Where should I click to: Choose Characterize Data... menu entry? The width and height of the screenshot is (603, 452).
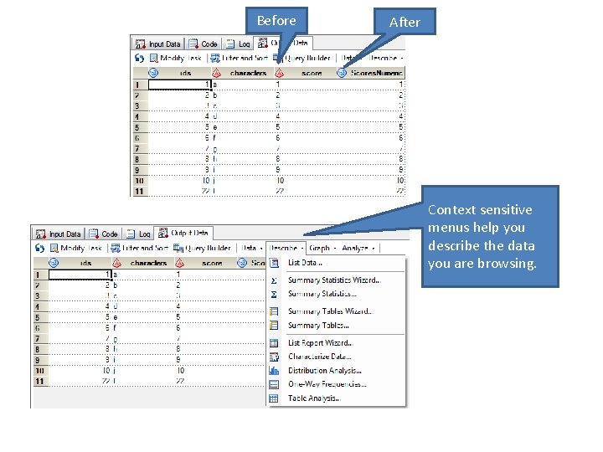(336, 357)
